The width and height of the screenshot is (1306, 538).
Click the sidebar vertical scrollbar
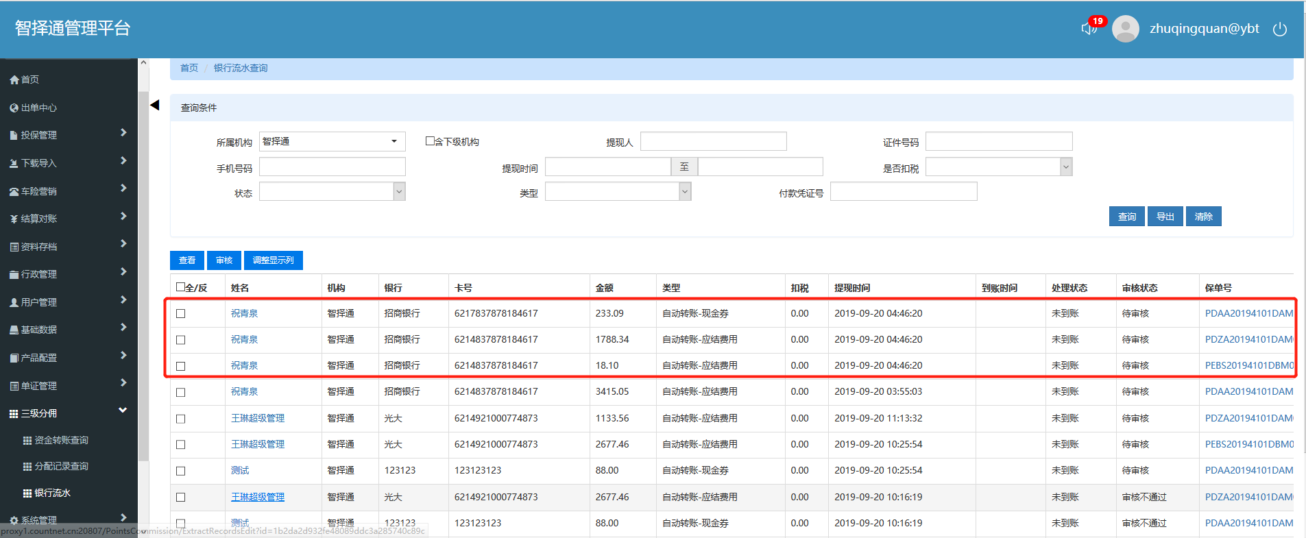click(x=143, y=274)
